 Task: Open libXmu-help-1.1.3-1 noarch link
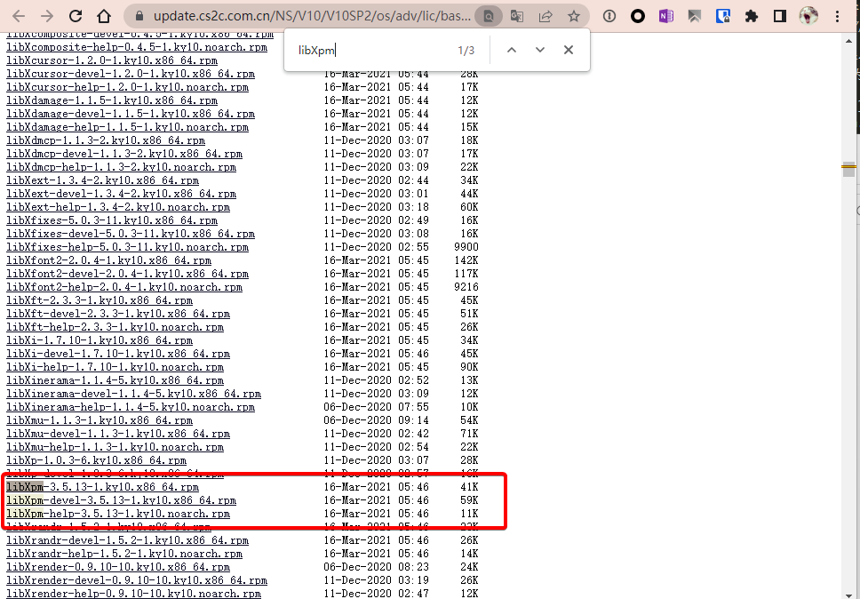(x=115, y=447)
